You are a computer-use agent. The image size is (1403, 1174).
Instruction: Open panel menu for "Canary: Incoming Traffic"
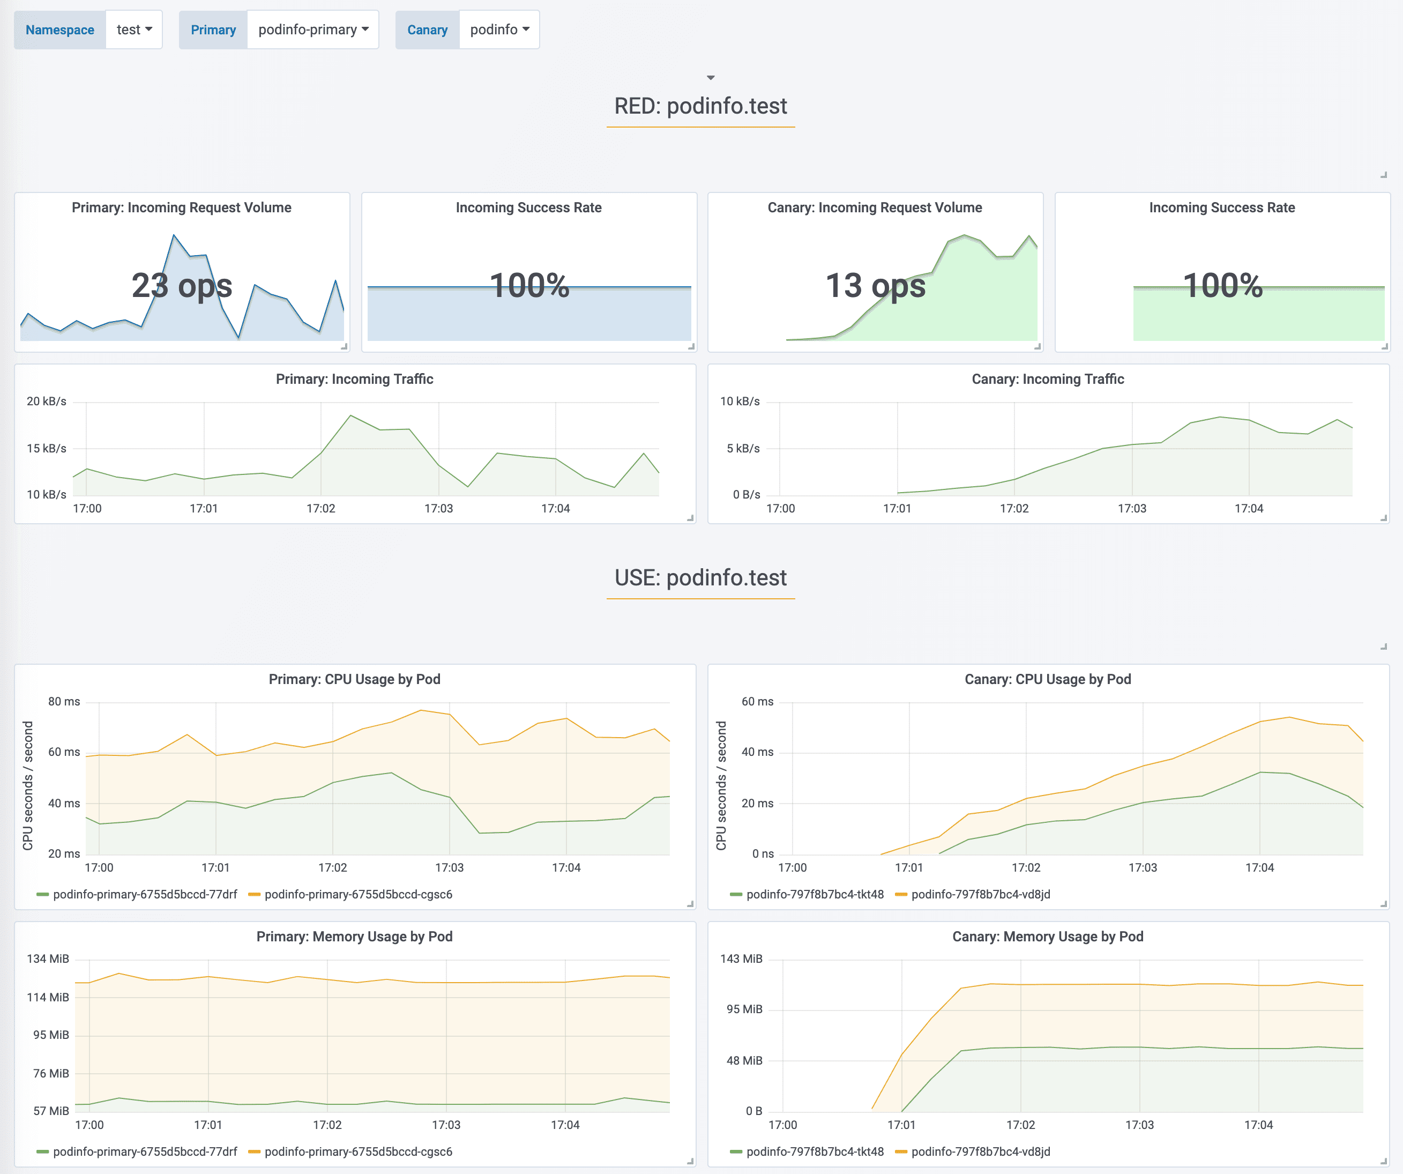coord(1049,378)
